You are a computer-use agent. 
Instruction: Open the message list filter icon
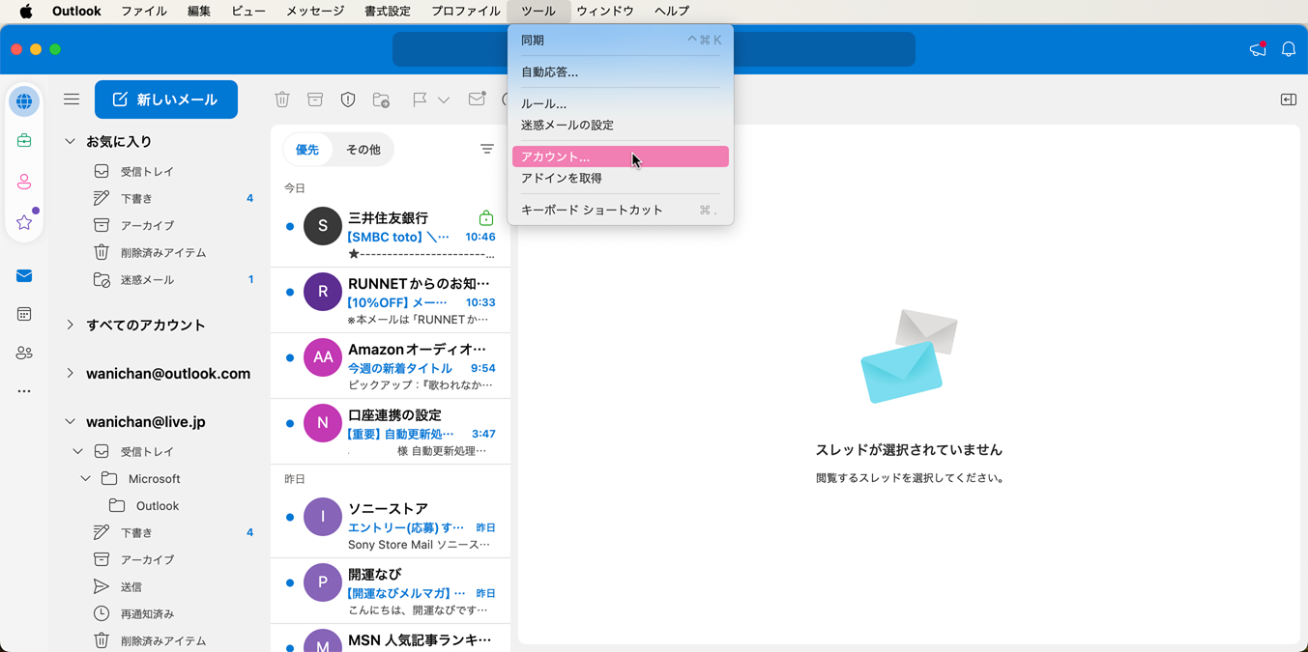487,149
